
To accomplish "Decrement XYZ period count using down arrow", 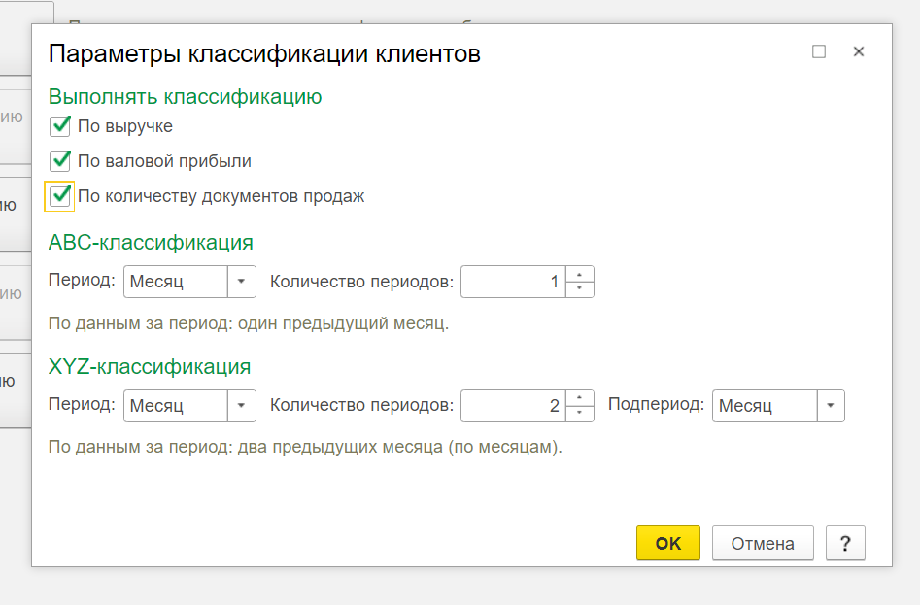I will pos(579,413).
